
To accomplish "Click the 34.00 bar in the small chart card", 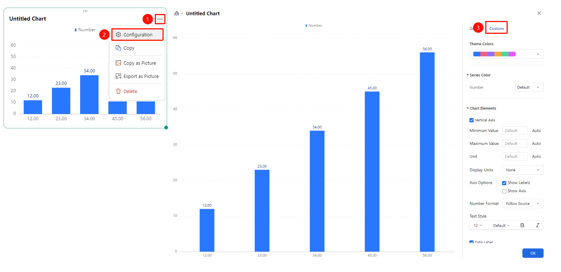I will (89, 94).
